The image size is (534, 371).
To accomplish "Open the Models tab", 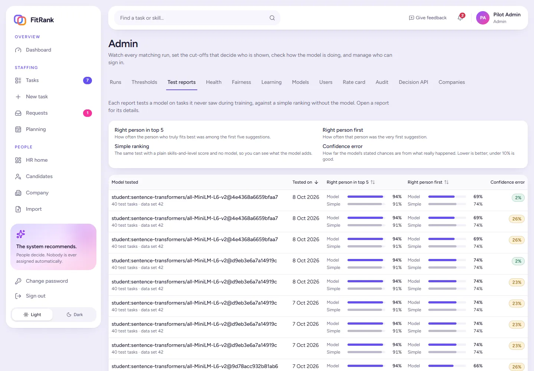I will pyautogui.click(x=300, y=82).
